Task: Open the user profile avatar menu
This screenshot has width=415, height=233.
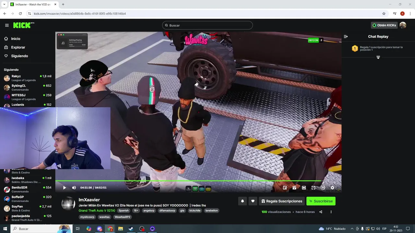Action: coord(403,25)
